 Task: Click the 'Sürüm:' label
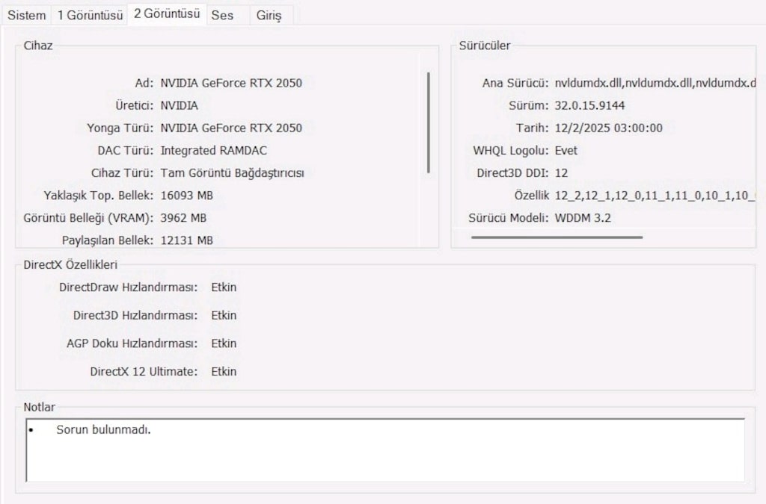click(x=529, y=105)
